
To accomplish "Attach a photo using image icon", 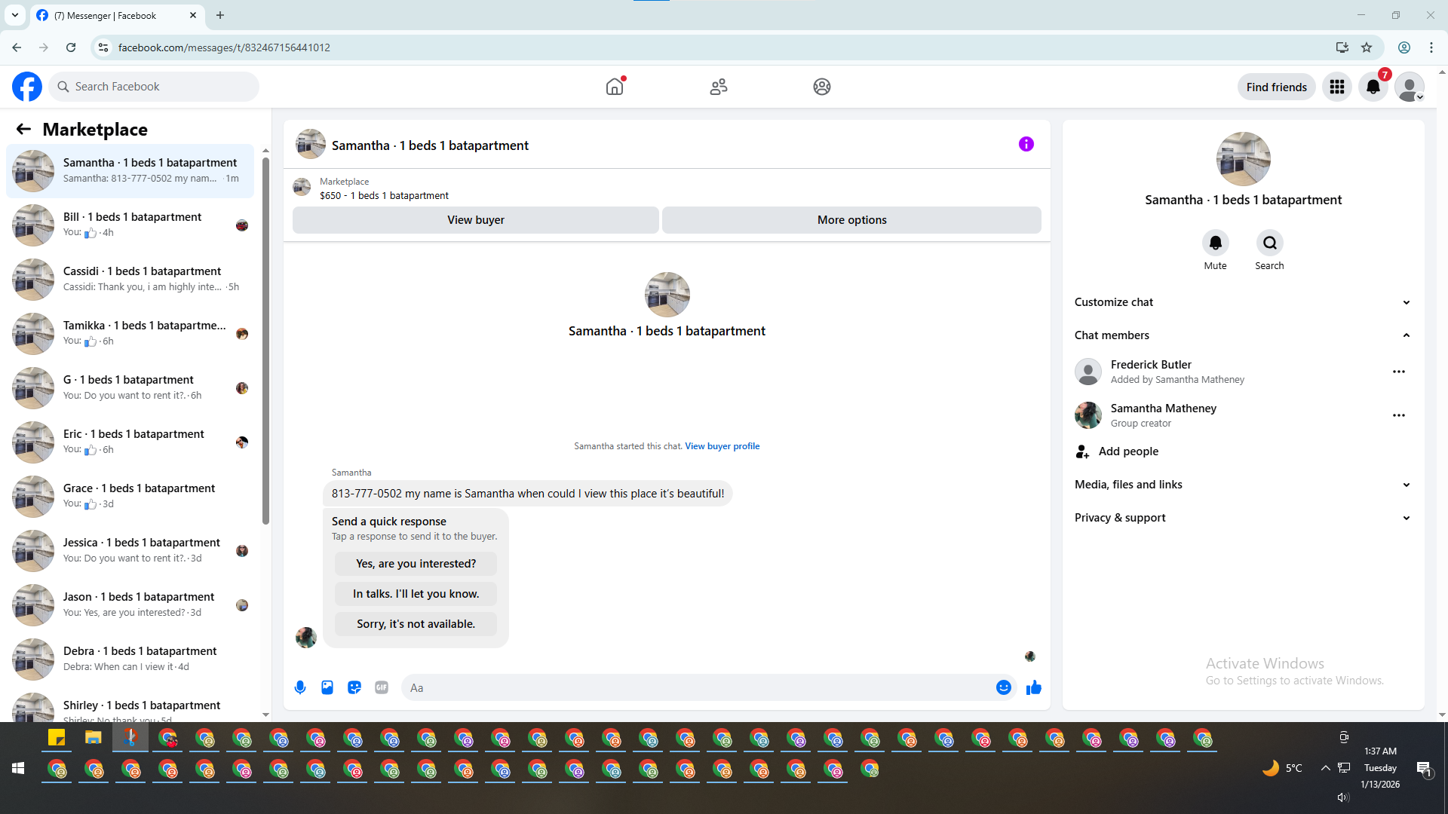I will (x=327, y=687).
